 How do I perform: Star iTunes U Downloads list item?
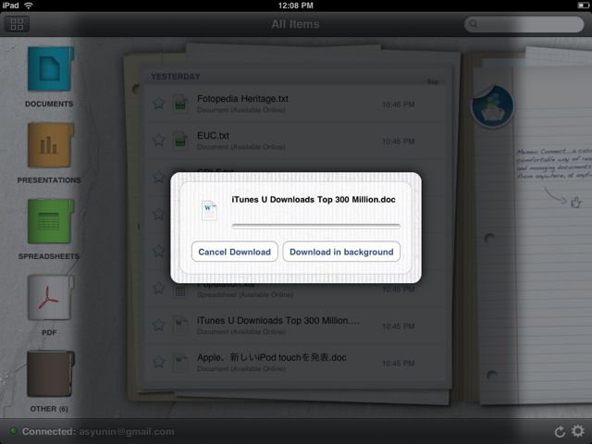click(x=158, y=325)
